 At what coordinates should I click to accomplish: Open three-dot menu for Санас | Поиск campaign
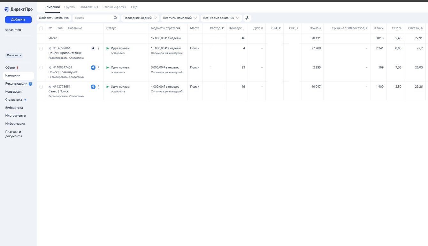(98, 87)
